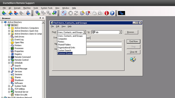Image resolution: width=175 pixels, height=98 pixels.
Task: Click the Find Now button
Action: click(x=133, y=41)
